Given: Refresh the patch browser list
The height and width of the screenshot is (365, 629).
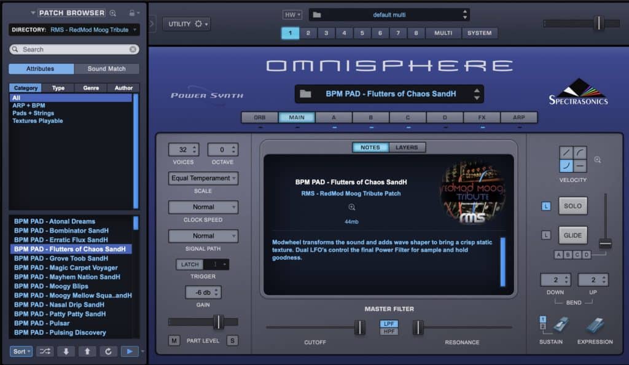Looking at the screenshot, I should click(108, 351).
